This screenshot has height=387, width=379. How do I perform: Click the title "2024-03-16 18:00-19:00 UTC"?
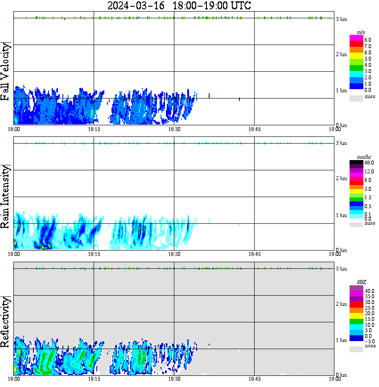(179, 5)
